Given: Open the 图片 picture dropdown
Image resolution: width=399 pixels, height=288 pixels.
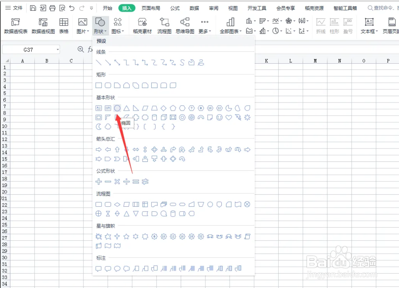Looking at the screenshot, I should 82,25.
